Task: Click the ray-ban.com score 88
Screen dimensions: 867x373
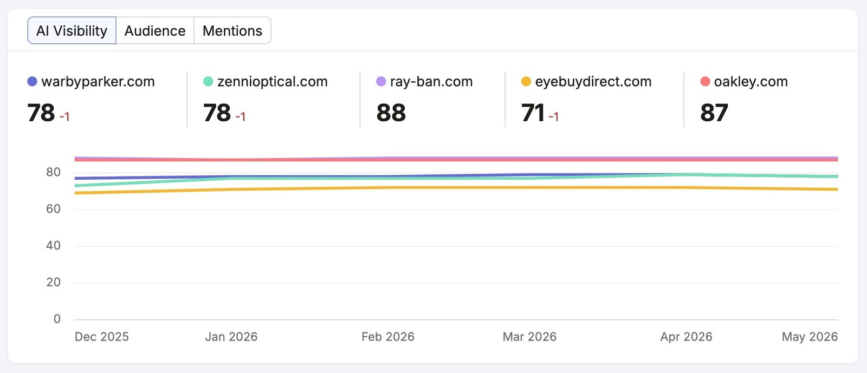Action: (391, 113)
